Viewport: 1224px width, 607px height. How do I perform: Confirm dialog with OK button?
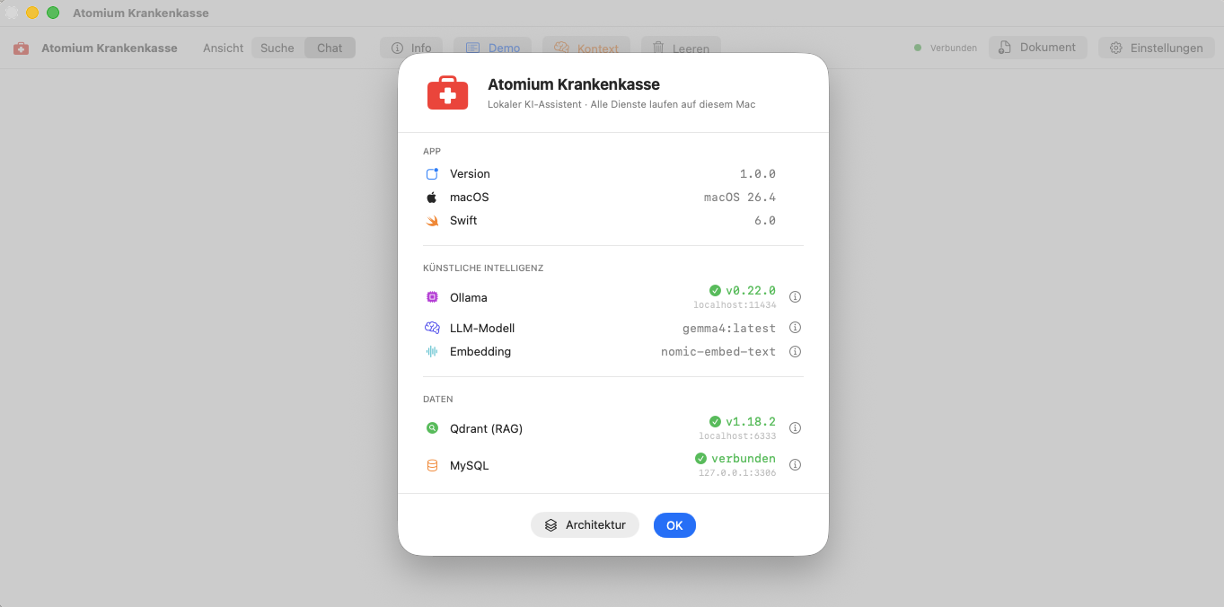click(674, 525)
